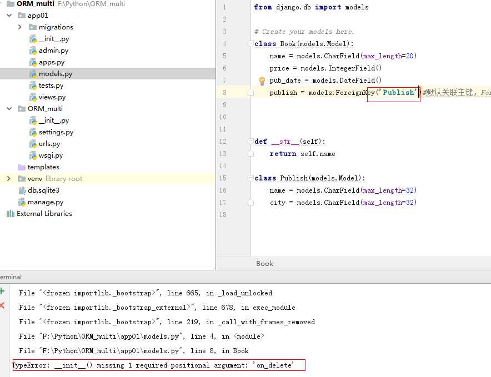Screen dimensions: 491x377
Task: Click the External Libraries icon
Action: pos(11,214)
